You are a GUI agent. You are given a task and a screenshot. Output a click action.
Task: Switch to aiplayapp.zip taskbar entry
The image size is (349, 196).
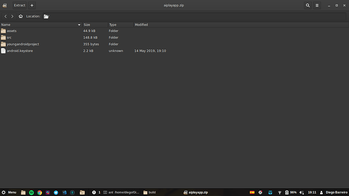[x=196, y=192]
